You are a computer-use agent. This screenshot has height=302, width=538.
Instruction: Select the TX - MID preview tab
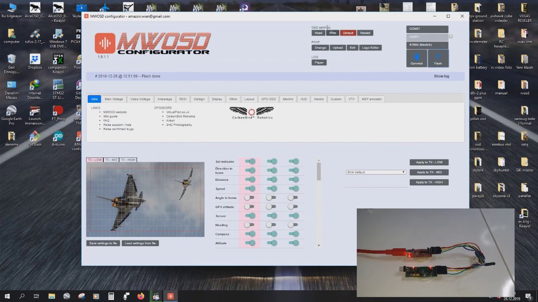(111, 160)
